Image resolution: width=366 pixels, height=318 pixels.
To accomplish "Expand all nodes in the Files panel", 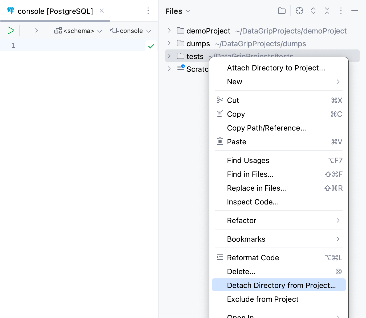I will [x=313, y=11].
